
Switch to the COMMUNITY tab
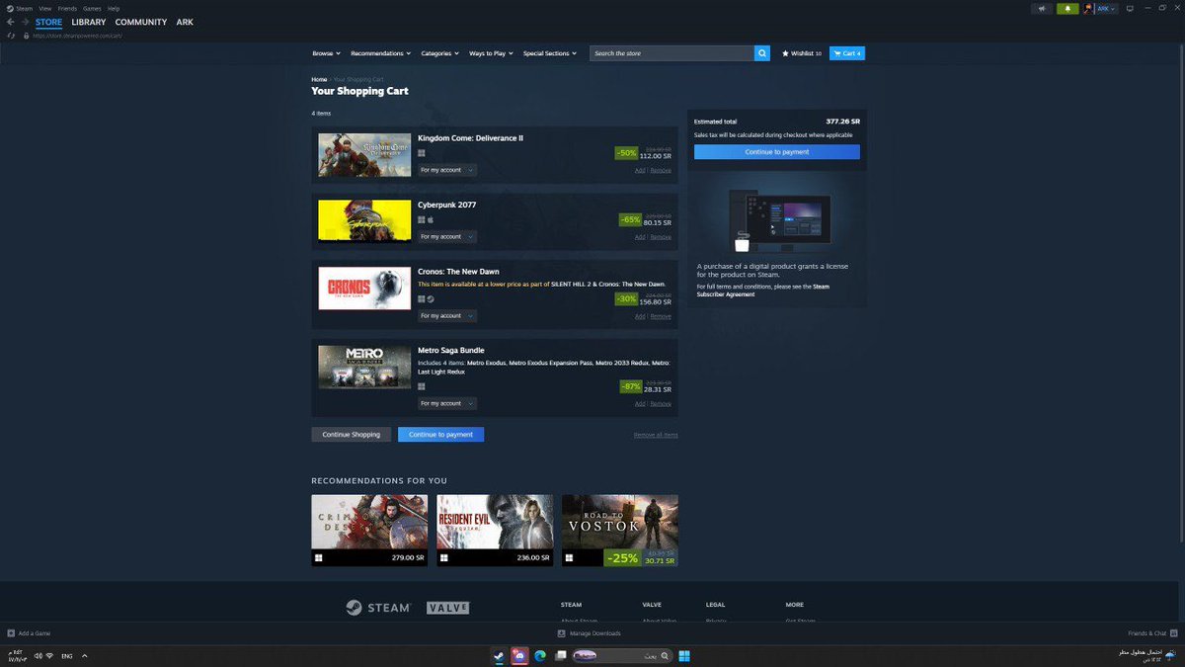click(141, 22)
